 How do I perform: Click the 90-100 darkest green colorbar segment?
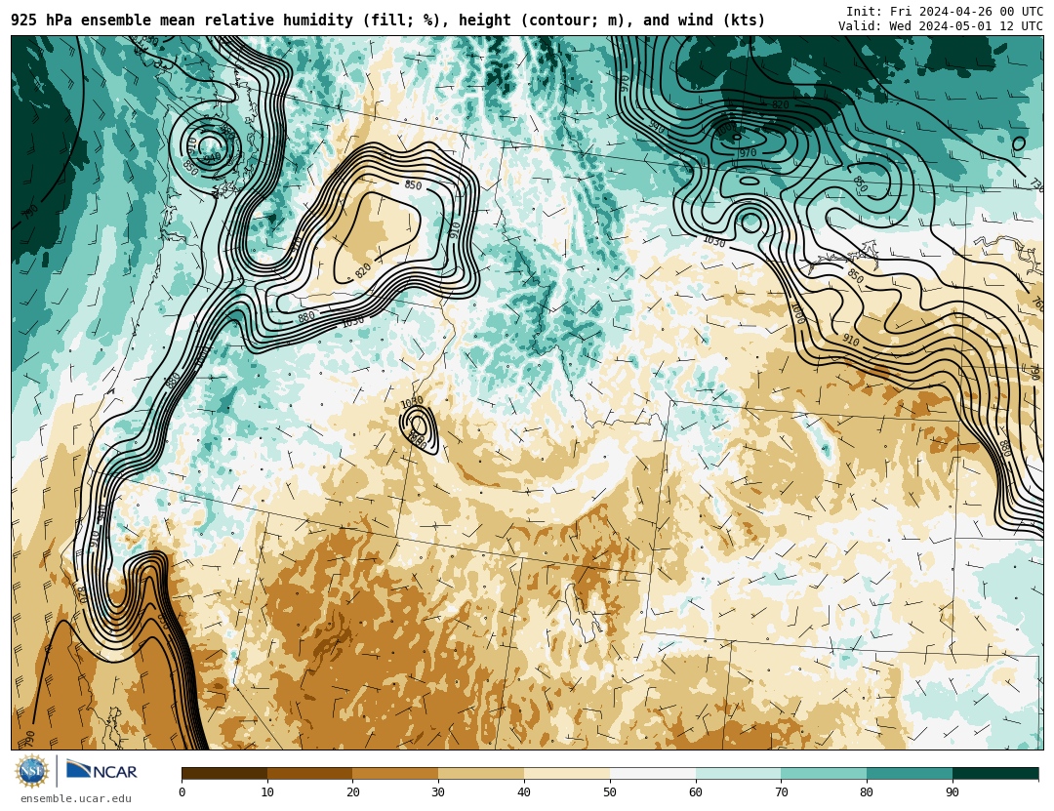[x=995, y=774]
